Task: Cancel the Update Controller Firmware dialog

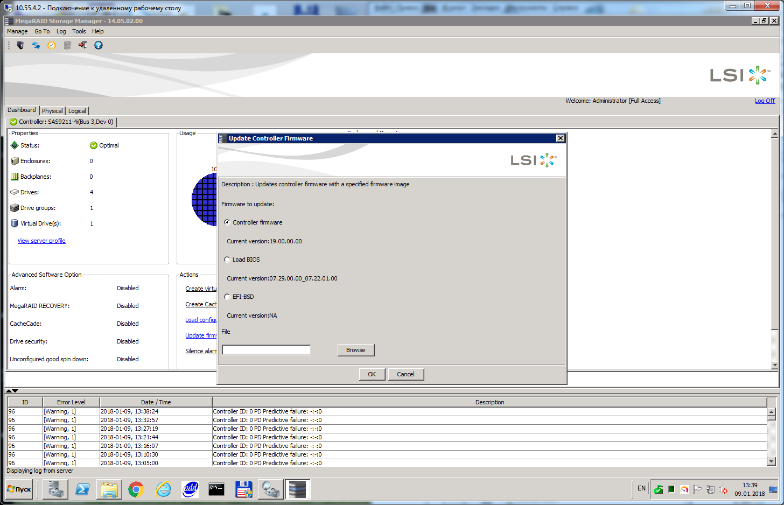Action: click(x=405, y=374)
